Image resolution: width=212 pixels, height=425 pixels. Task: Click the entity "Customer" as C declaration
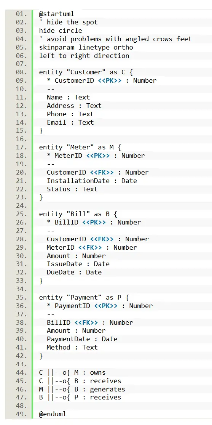[86, 72]
